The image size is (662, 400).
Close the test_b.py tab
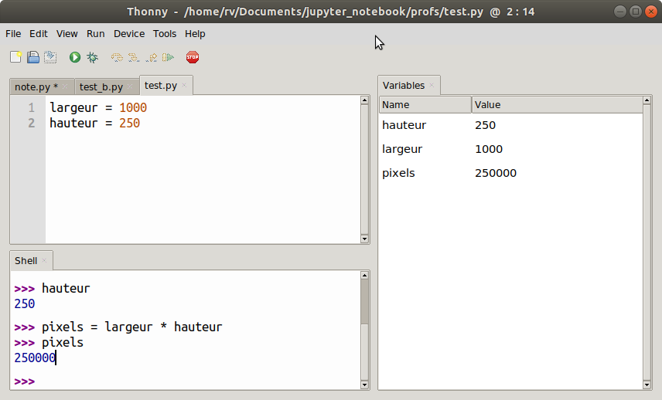tap(130, 86)
